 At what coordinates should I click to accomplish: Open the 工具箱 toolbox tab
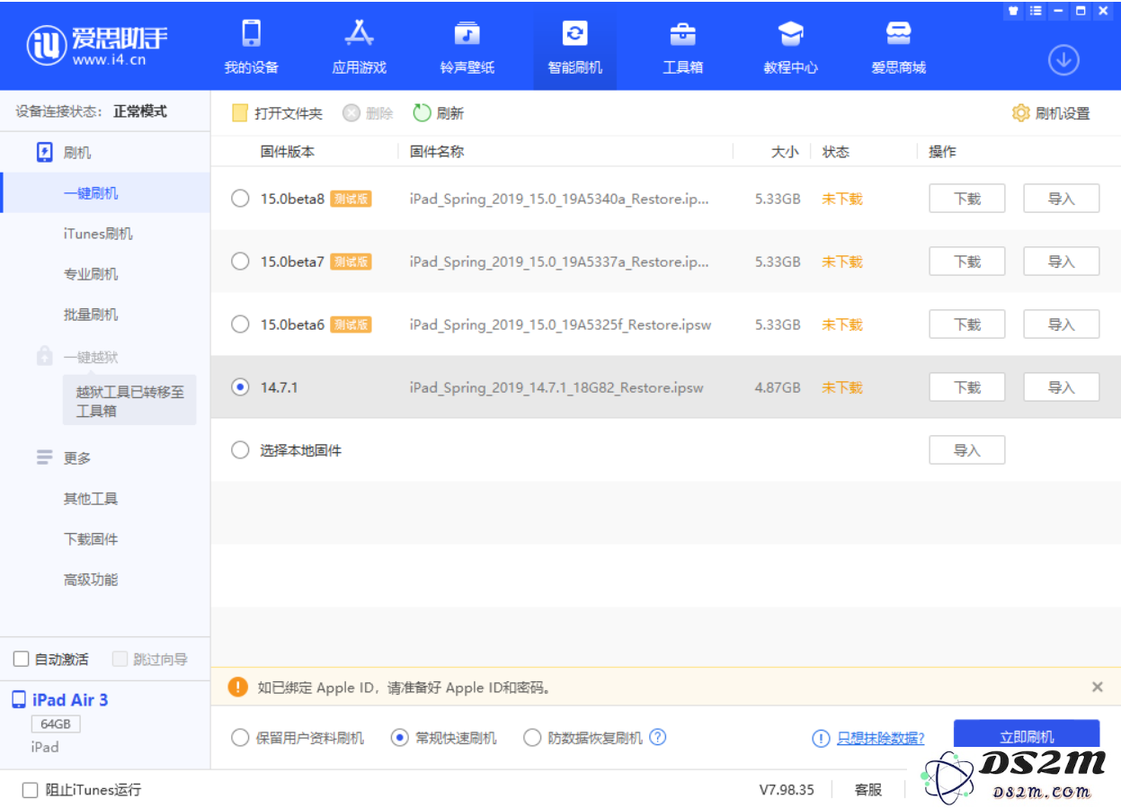coord(682,48)
